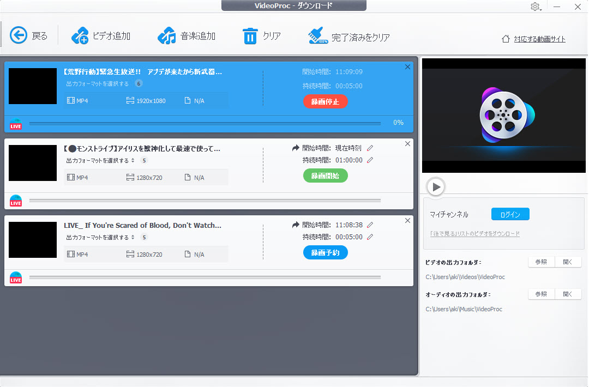Expand 出力フォーマットを選択する for Scared of Blood item

click(x=100, y=238)
